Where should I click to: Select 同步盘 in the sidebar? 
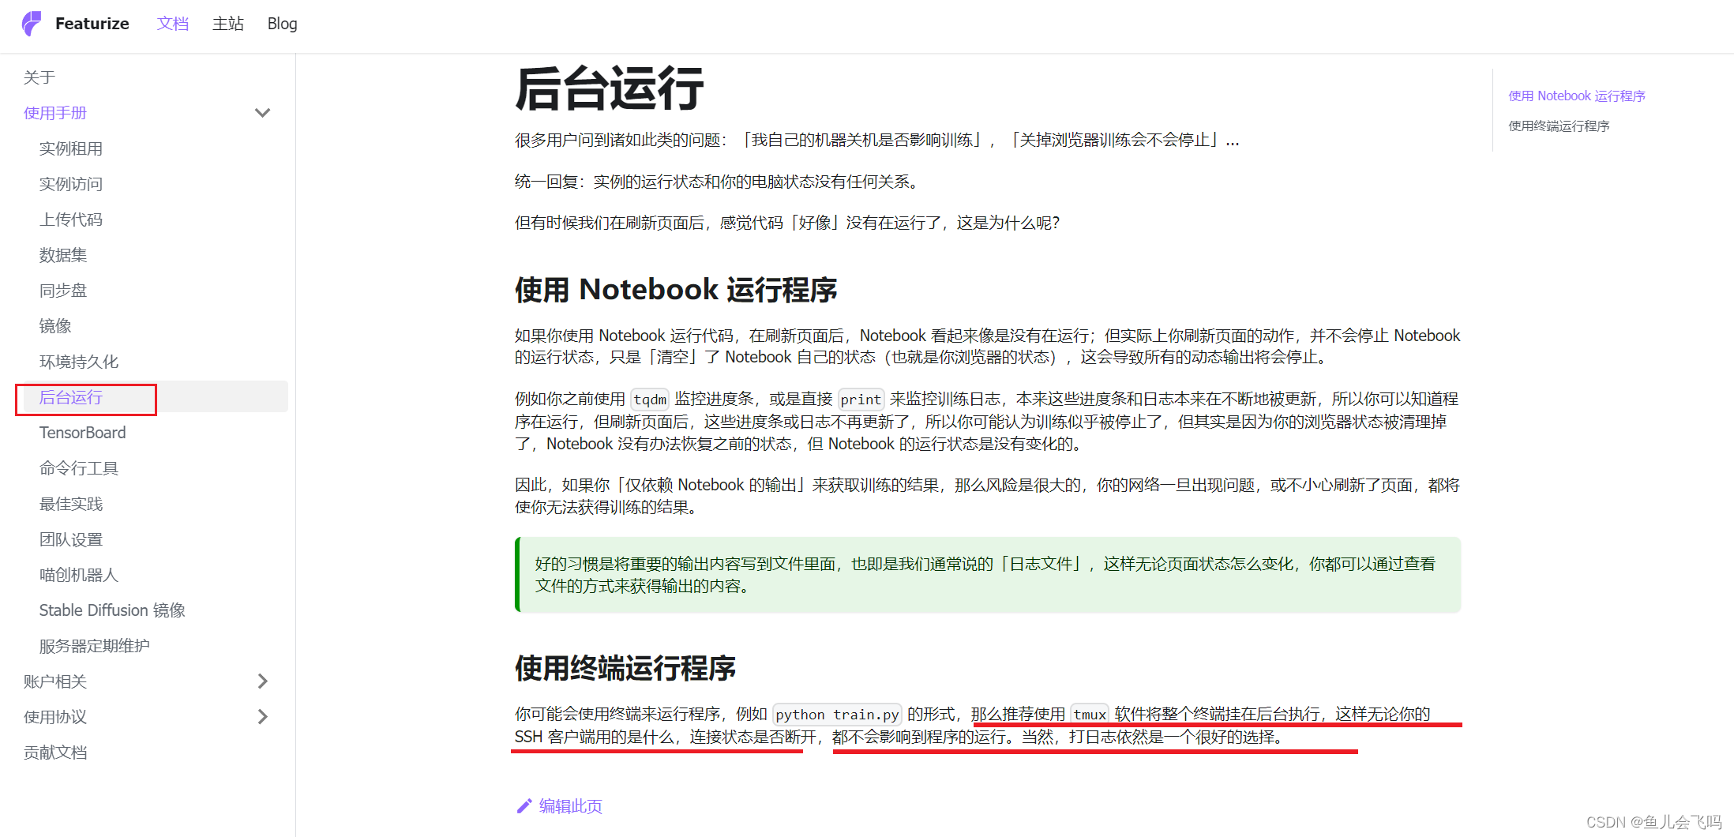click(x=63, y=290)
